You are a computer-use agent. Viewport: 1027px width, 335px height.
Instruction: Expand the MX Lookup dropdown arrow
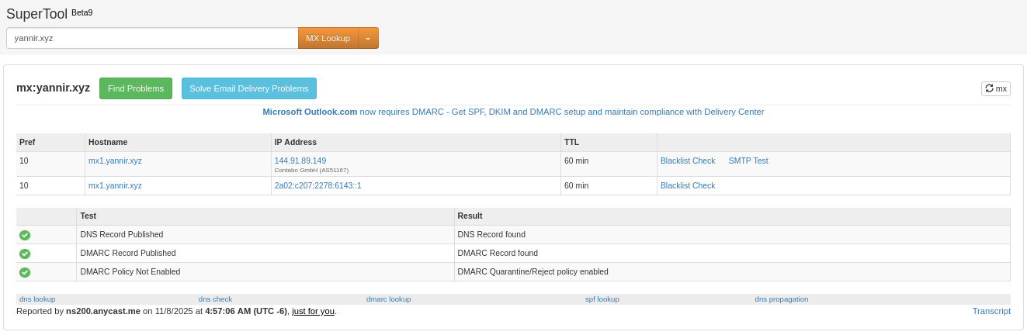[x=368, y=38]
